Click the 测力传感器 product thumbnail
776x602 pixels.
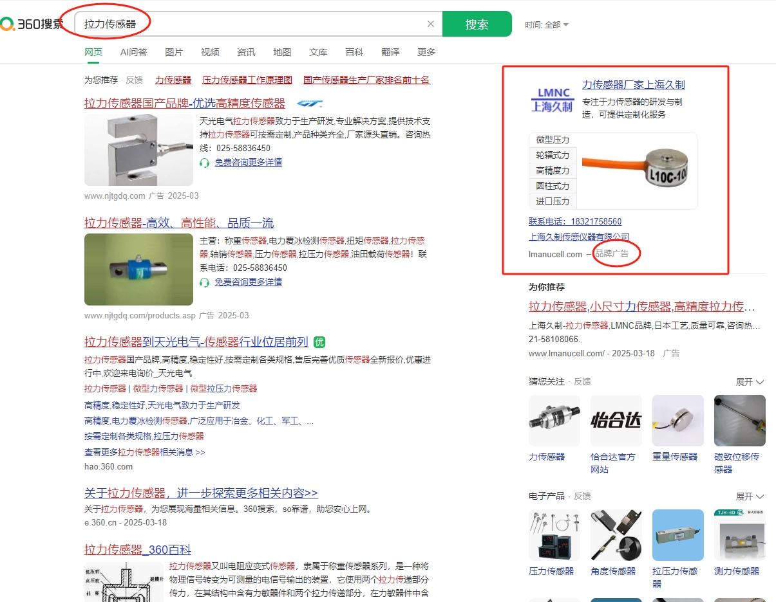740,535
